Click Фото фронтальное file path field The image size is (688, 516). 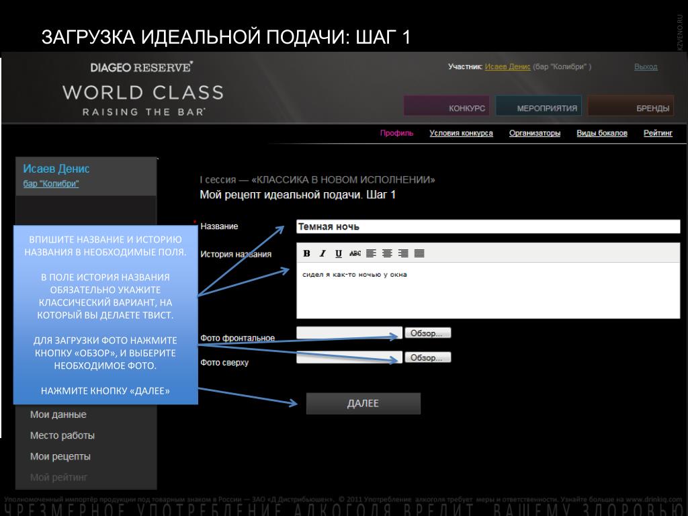pos(349,333)
